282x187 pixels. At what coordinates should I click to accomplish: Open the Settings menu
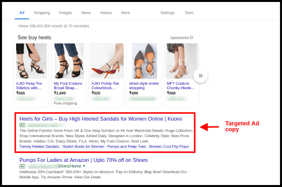(167, 13)
